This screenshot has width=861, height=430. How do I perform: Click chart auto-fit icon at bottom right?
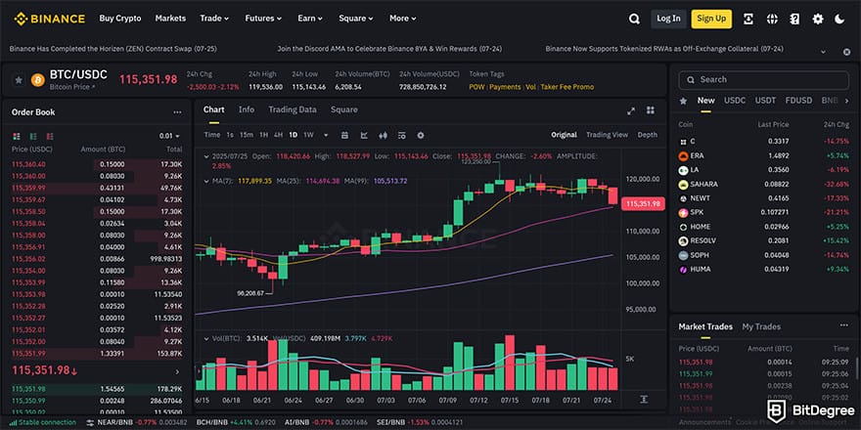[644, 400]
